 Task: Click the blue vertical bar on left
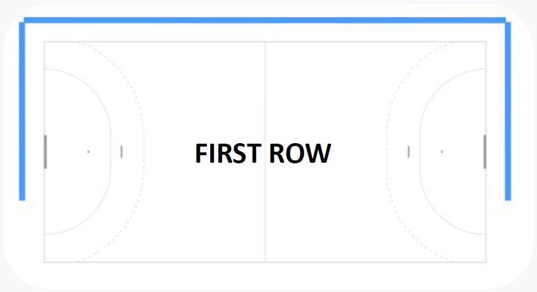pyautogui.click(x=22, y=111)
